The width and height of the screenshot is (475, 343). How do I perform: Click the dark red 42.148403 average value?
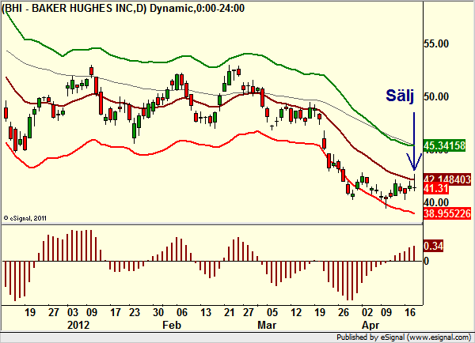tap(447, 179)
